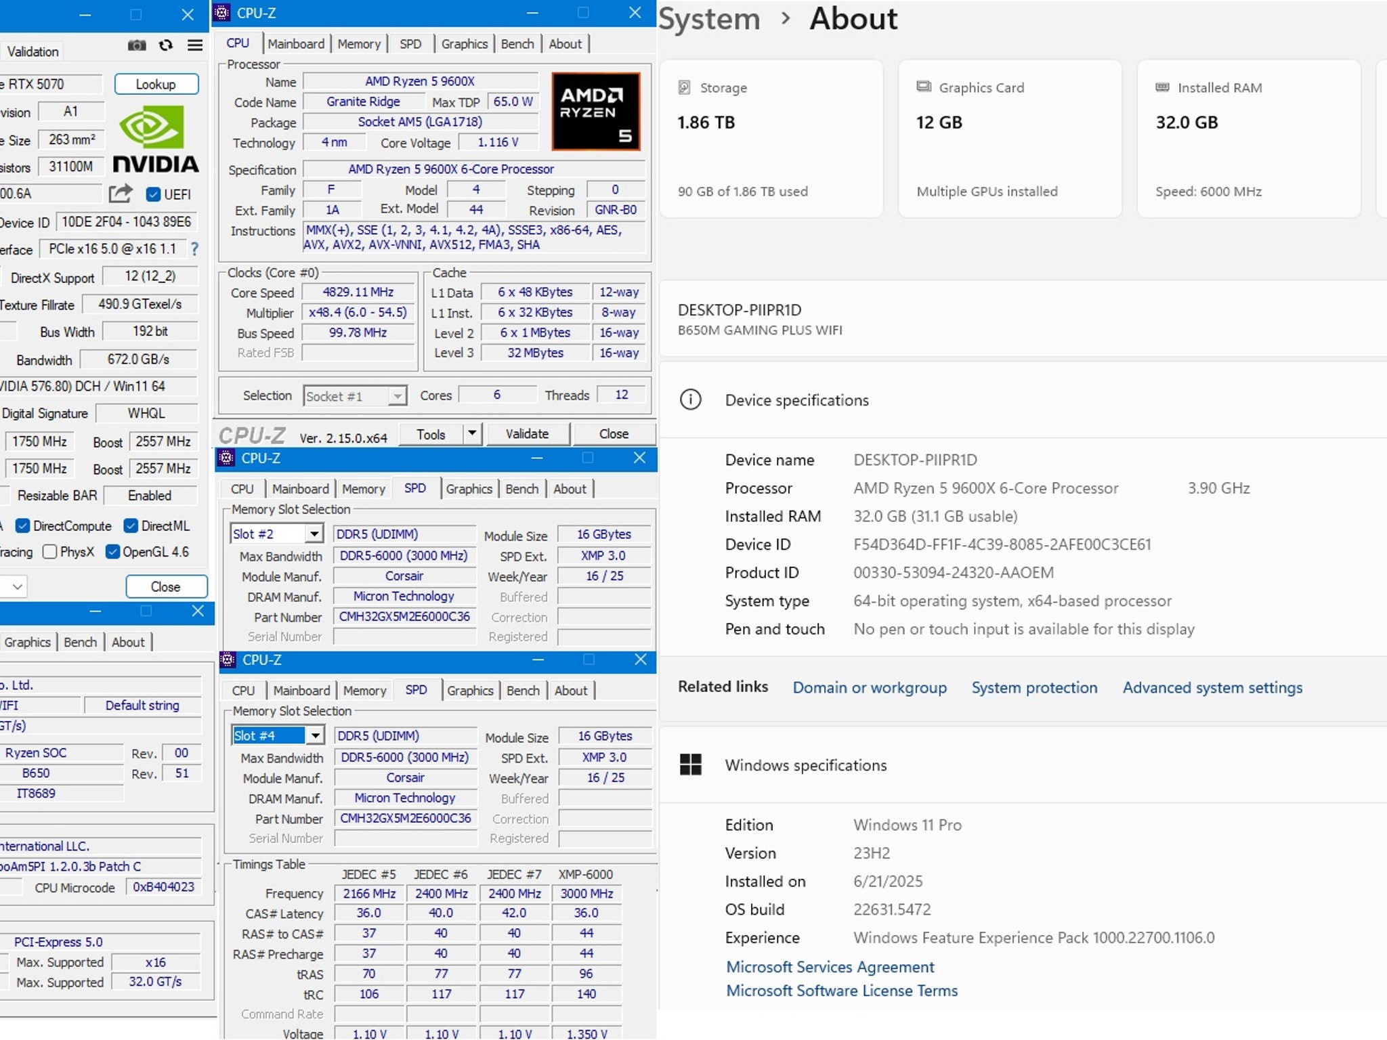
Task: Click the System breadcrumb in Settings
Action: (710, 19)
